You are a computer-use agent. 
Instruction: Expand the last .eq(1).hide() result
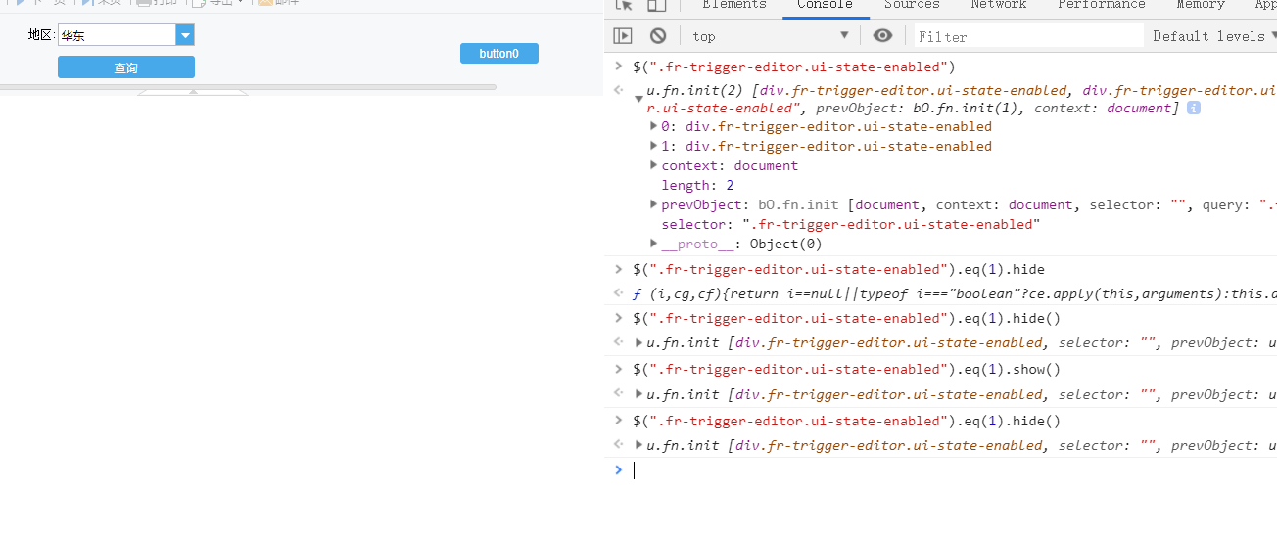pyautogui.click(x=638, y=445)
